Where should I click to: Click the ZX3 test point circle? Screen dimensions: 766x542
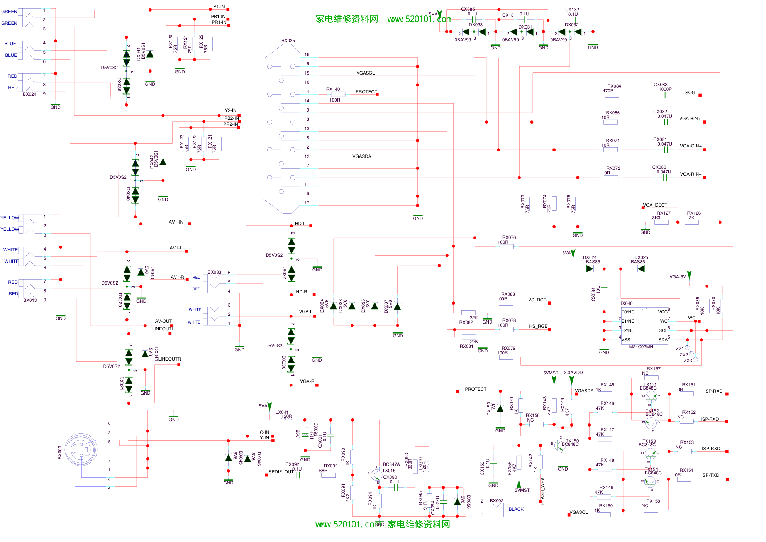[695, 359]
